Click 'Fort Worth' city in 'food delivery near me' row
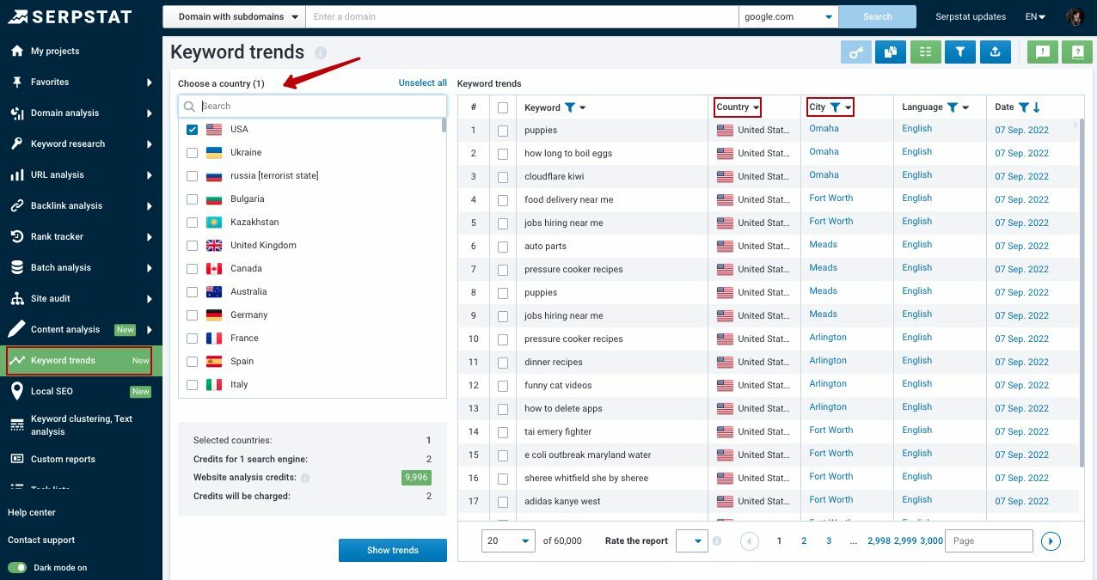Viewport: 1097px width, 580px height. click(831, 198)
